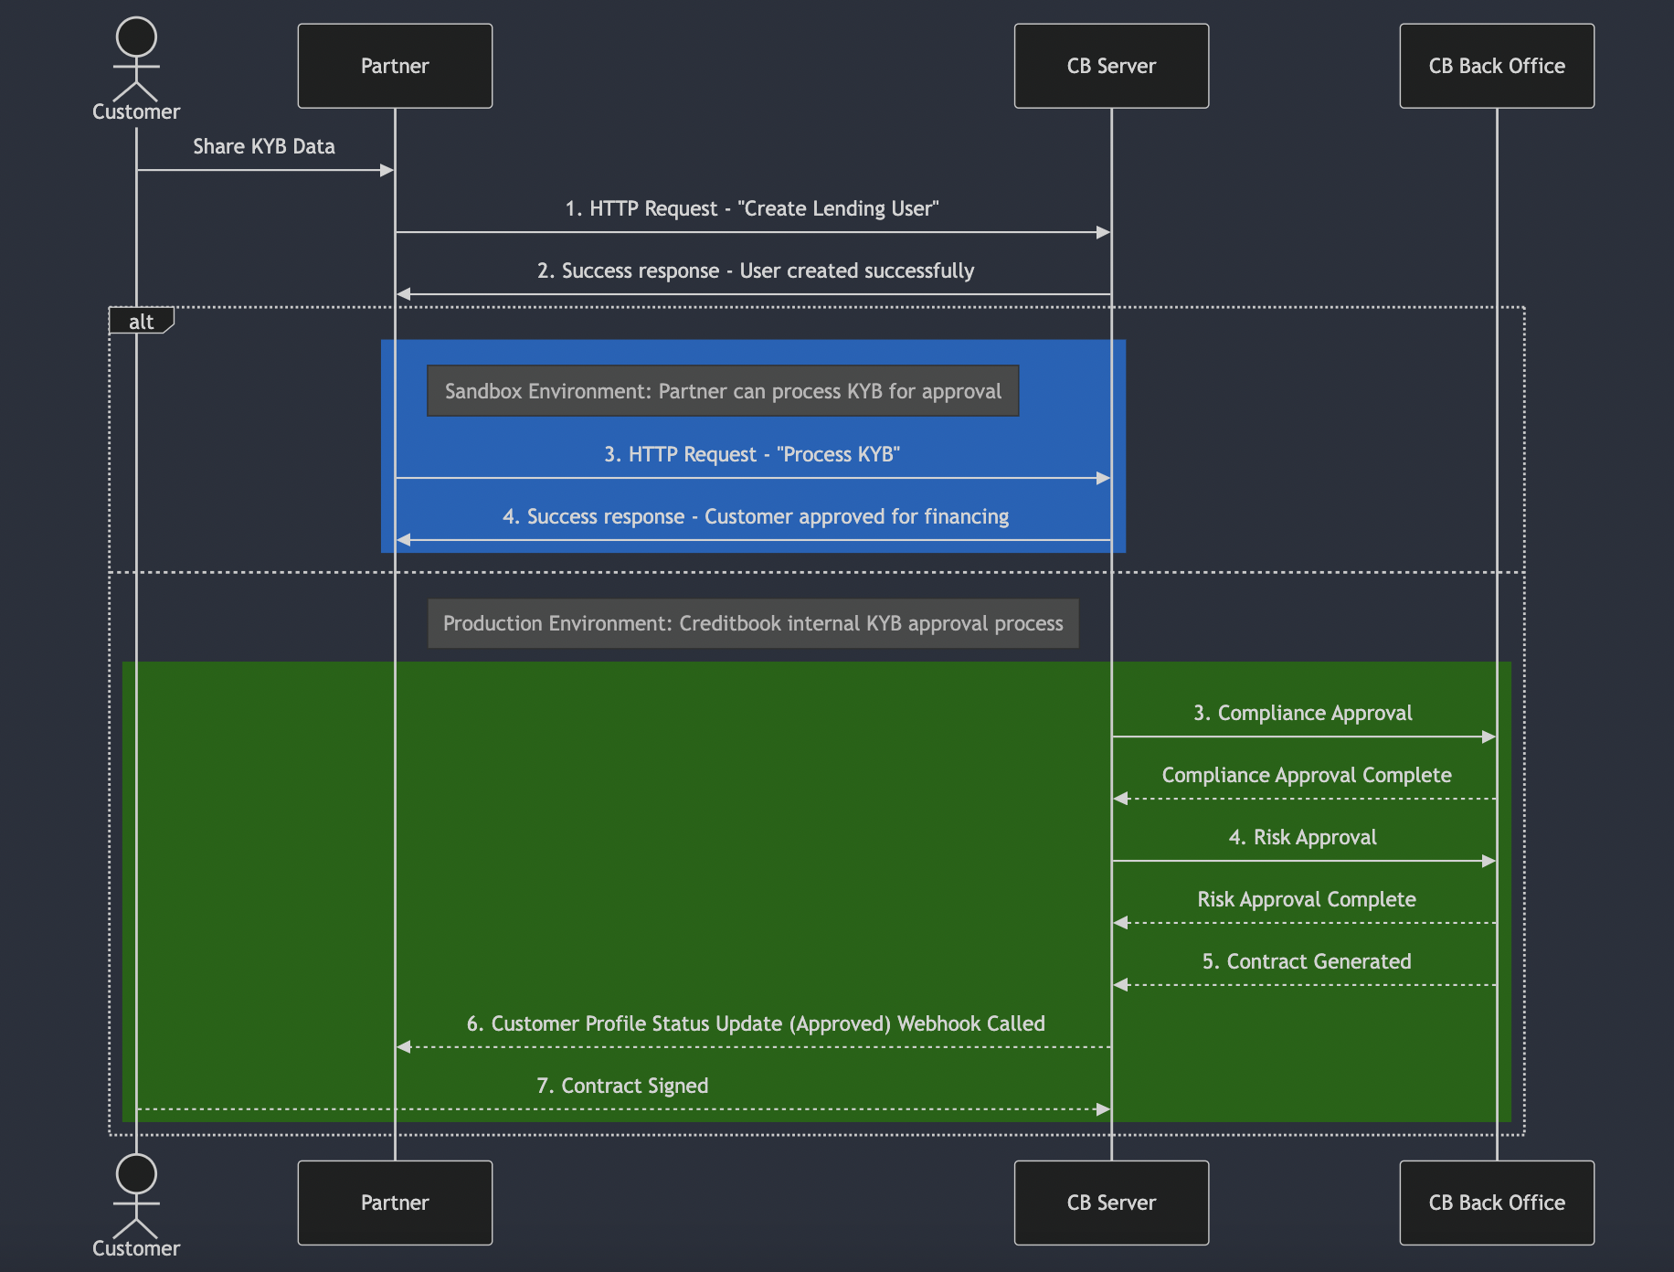Image resolution: width=1674 pixels, height=1272 pixels.
Task: Select the bottom Partner participant box
Action: [394, 1203]
